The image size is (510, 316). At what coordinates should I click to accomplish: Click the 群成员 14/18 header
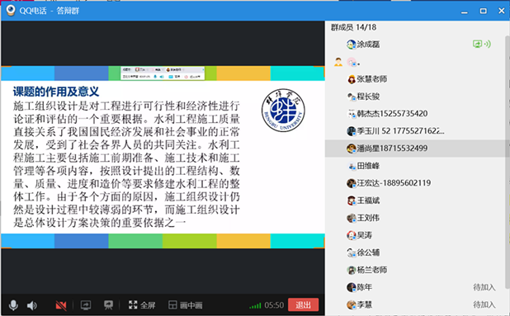pyautogui.click(x=353, y=27)
